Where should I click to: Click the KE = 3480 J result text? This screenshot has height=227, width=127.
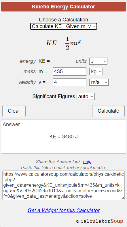63,137
